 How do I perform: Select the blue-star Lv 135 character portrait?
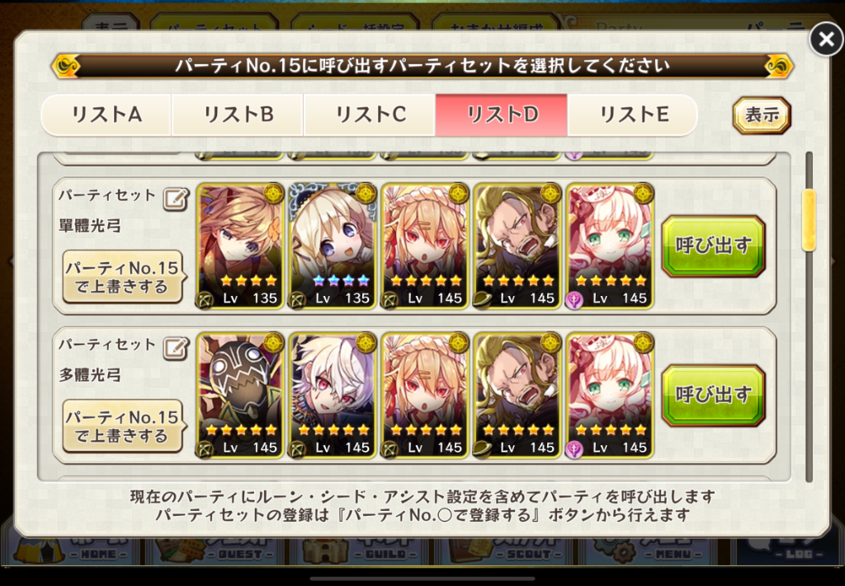333,246
